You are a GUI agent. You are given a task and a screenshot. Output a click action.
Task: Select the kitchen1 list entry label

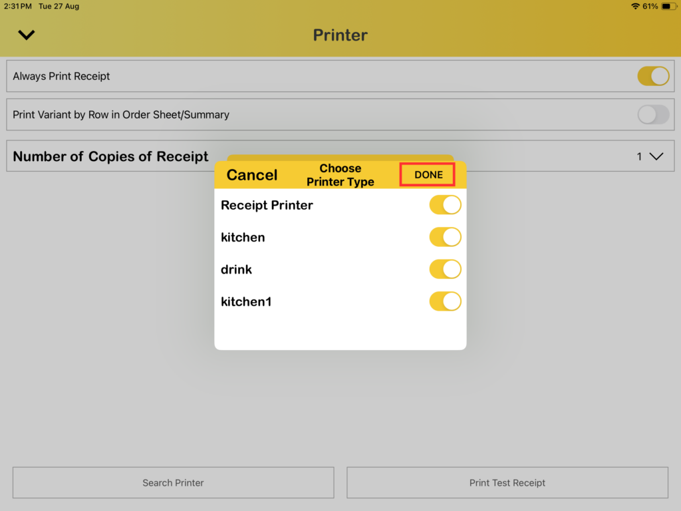pyautogui.click(x=246, y=301)
